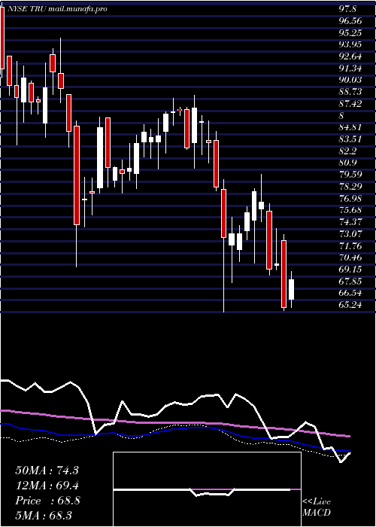This screenshot has width=376, height=527.
Task: Pick the 91.34 price axis value
Action: [350, 69]
